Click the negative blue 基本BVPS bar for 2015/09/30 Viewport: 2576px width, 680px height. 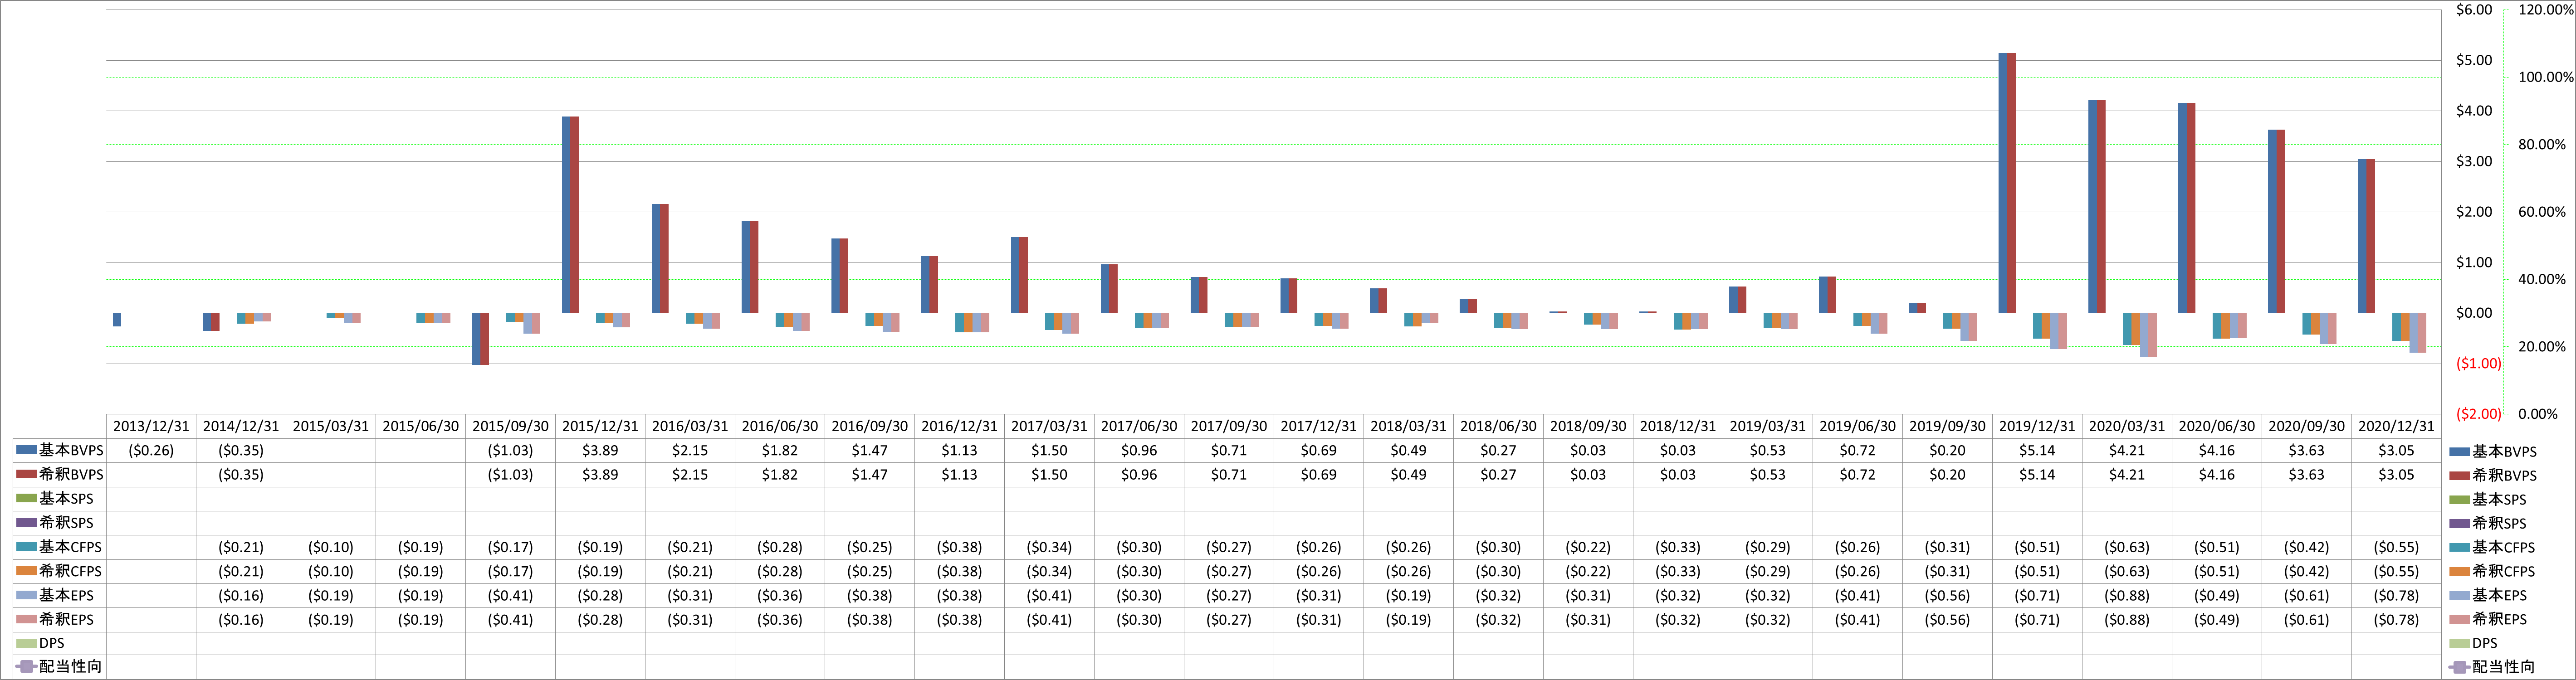476,339
